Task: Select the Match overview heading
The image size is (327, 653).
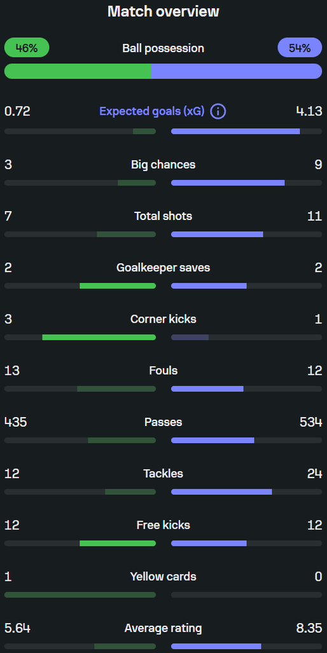Action: pyautogui.click(x=163, y=11)
